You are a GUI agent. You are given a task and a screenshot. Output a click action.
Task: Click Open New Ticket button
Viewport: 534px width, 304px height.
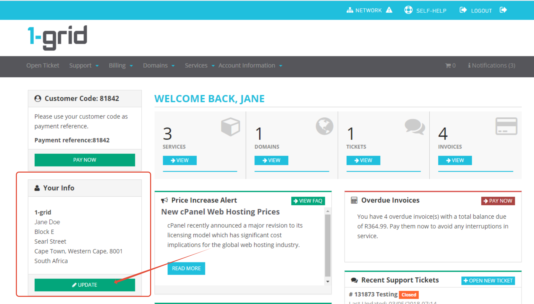tap(488, 281)
